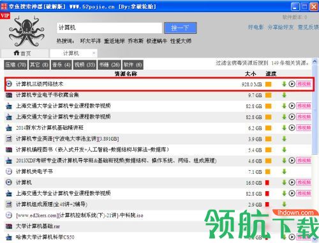Filter results by 音乐 (4)
The width and height of the screenshot is (319, 243).
(x=61, y=65)
